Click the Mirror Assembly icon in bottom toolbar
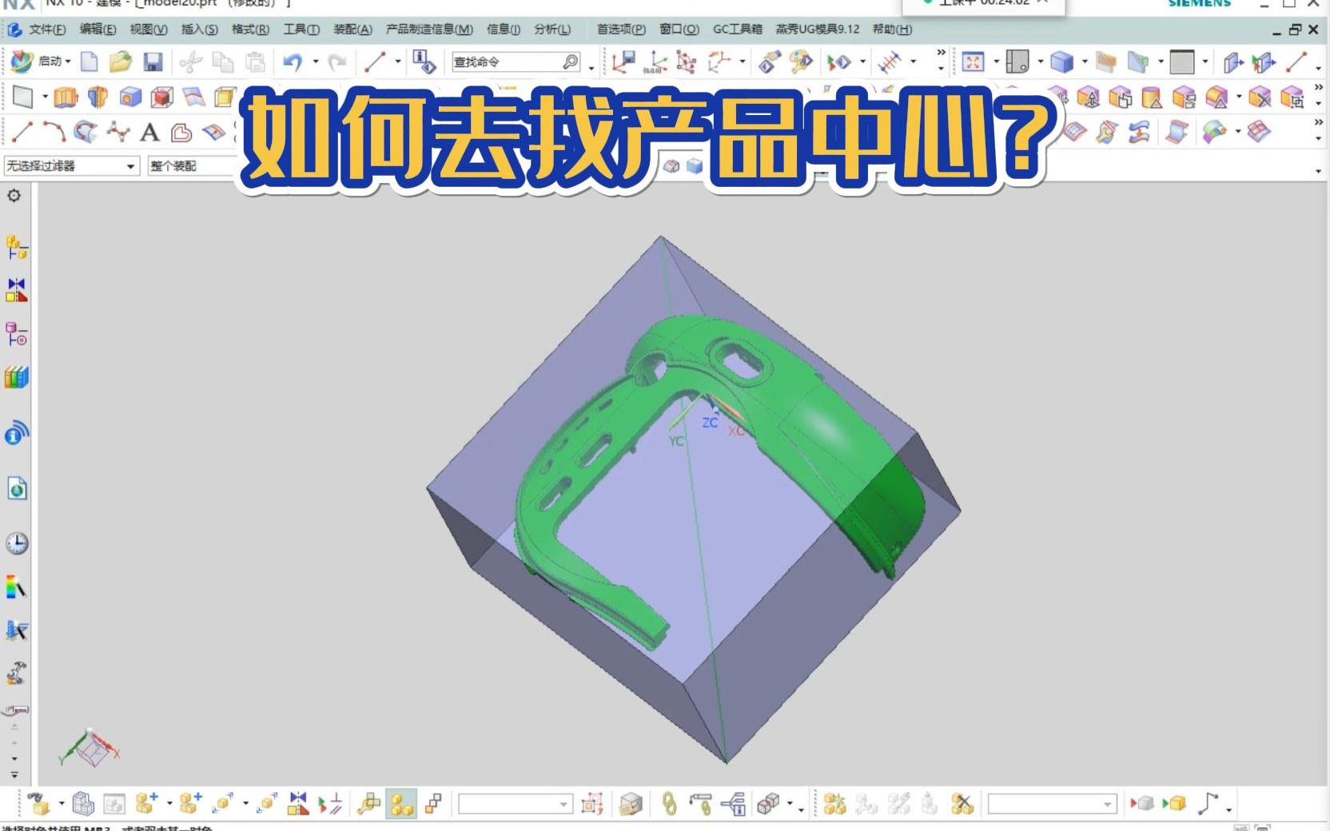Screen dimensions: 1330x831 tap(298, 803)
